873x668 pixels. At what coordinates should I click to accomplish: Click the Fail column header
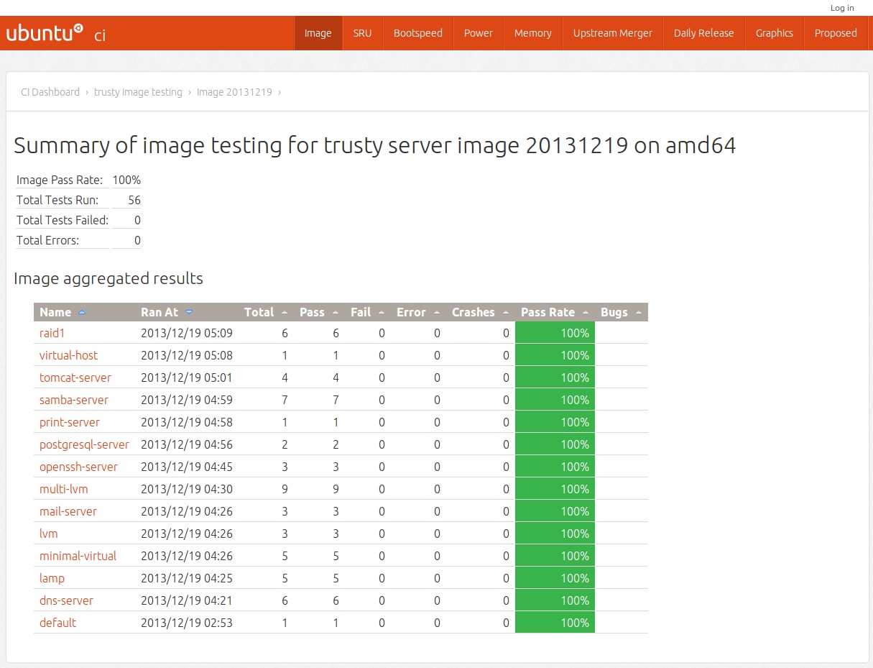point(368,312)
